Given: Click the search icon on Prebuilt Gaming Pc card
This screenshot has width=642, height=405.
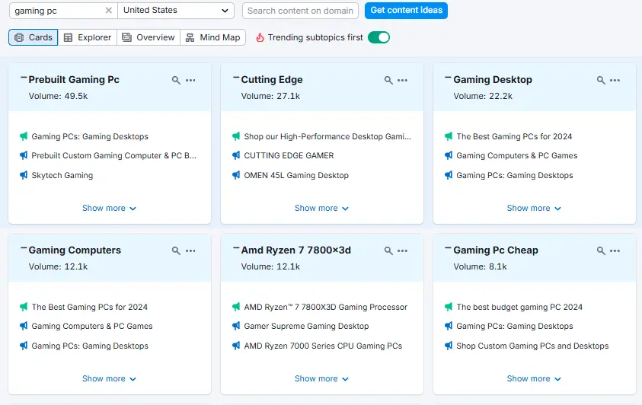Looking at the screenshot, I should [x=176, y=80].
